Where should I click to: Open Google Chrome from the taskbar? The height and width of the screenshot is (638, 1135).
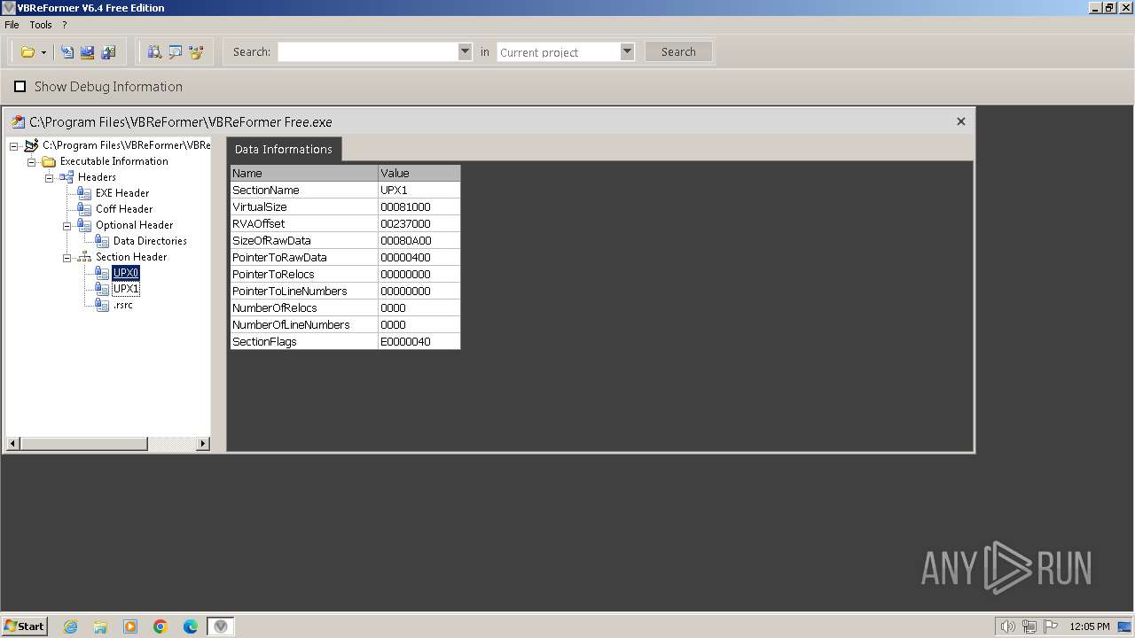160,626
